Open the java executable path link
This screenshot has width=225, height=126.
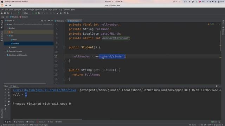pos(44,90)
